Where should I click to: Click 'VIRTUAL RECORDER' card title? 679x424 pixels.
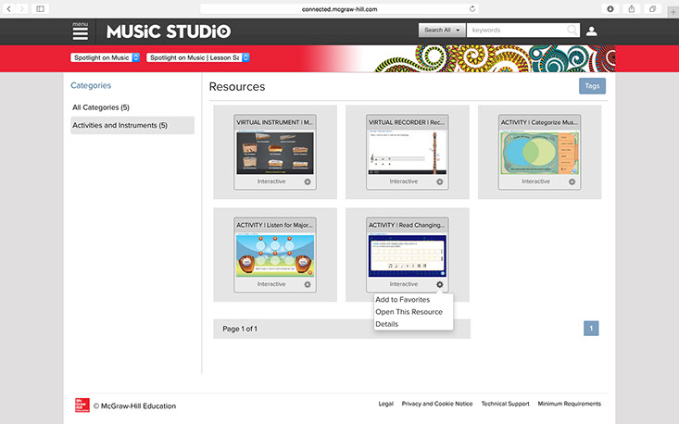tap(407, 122)
